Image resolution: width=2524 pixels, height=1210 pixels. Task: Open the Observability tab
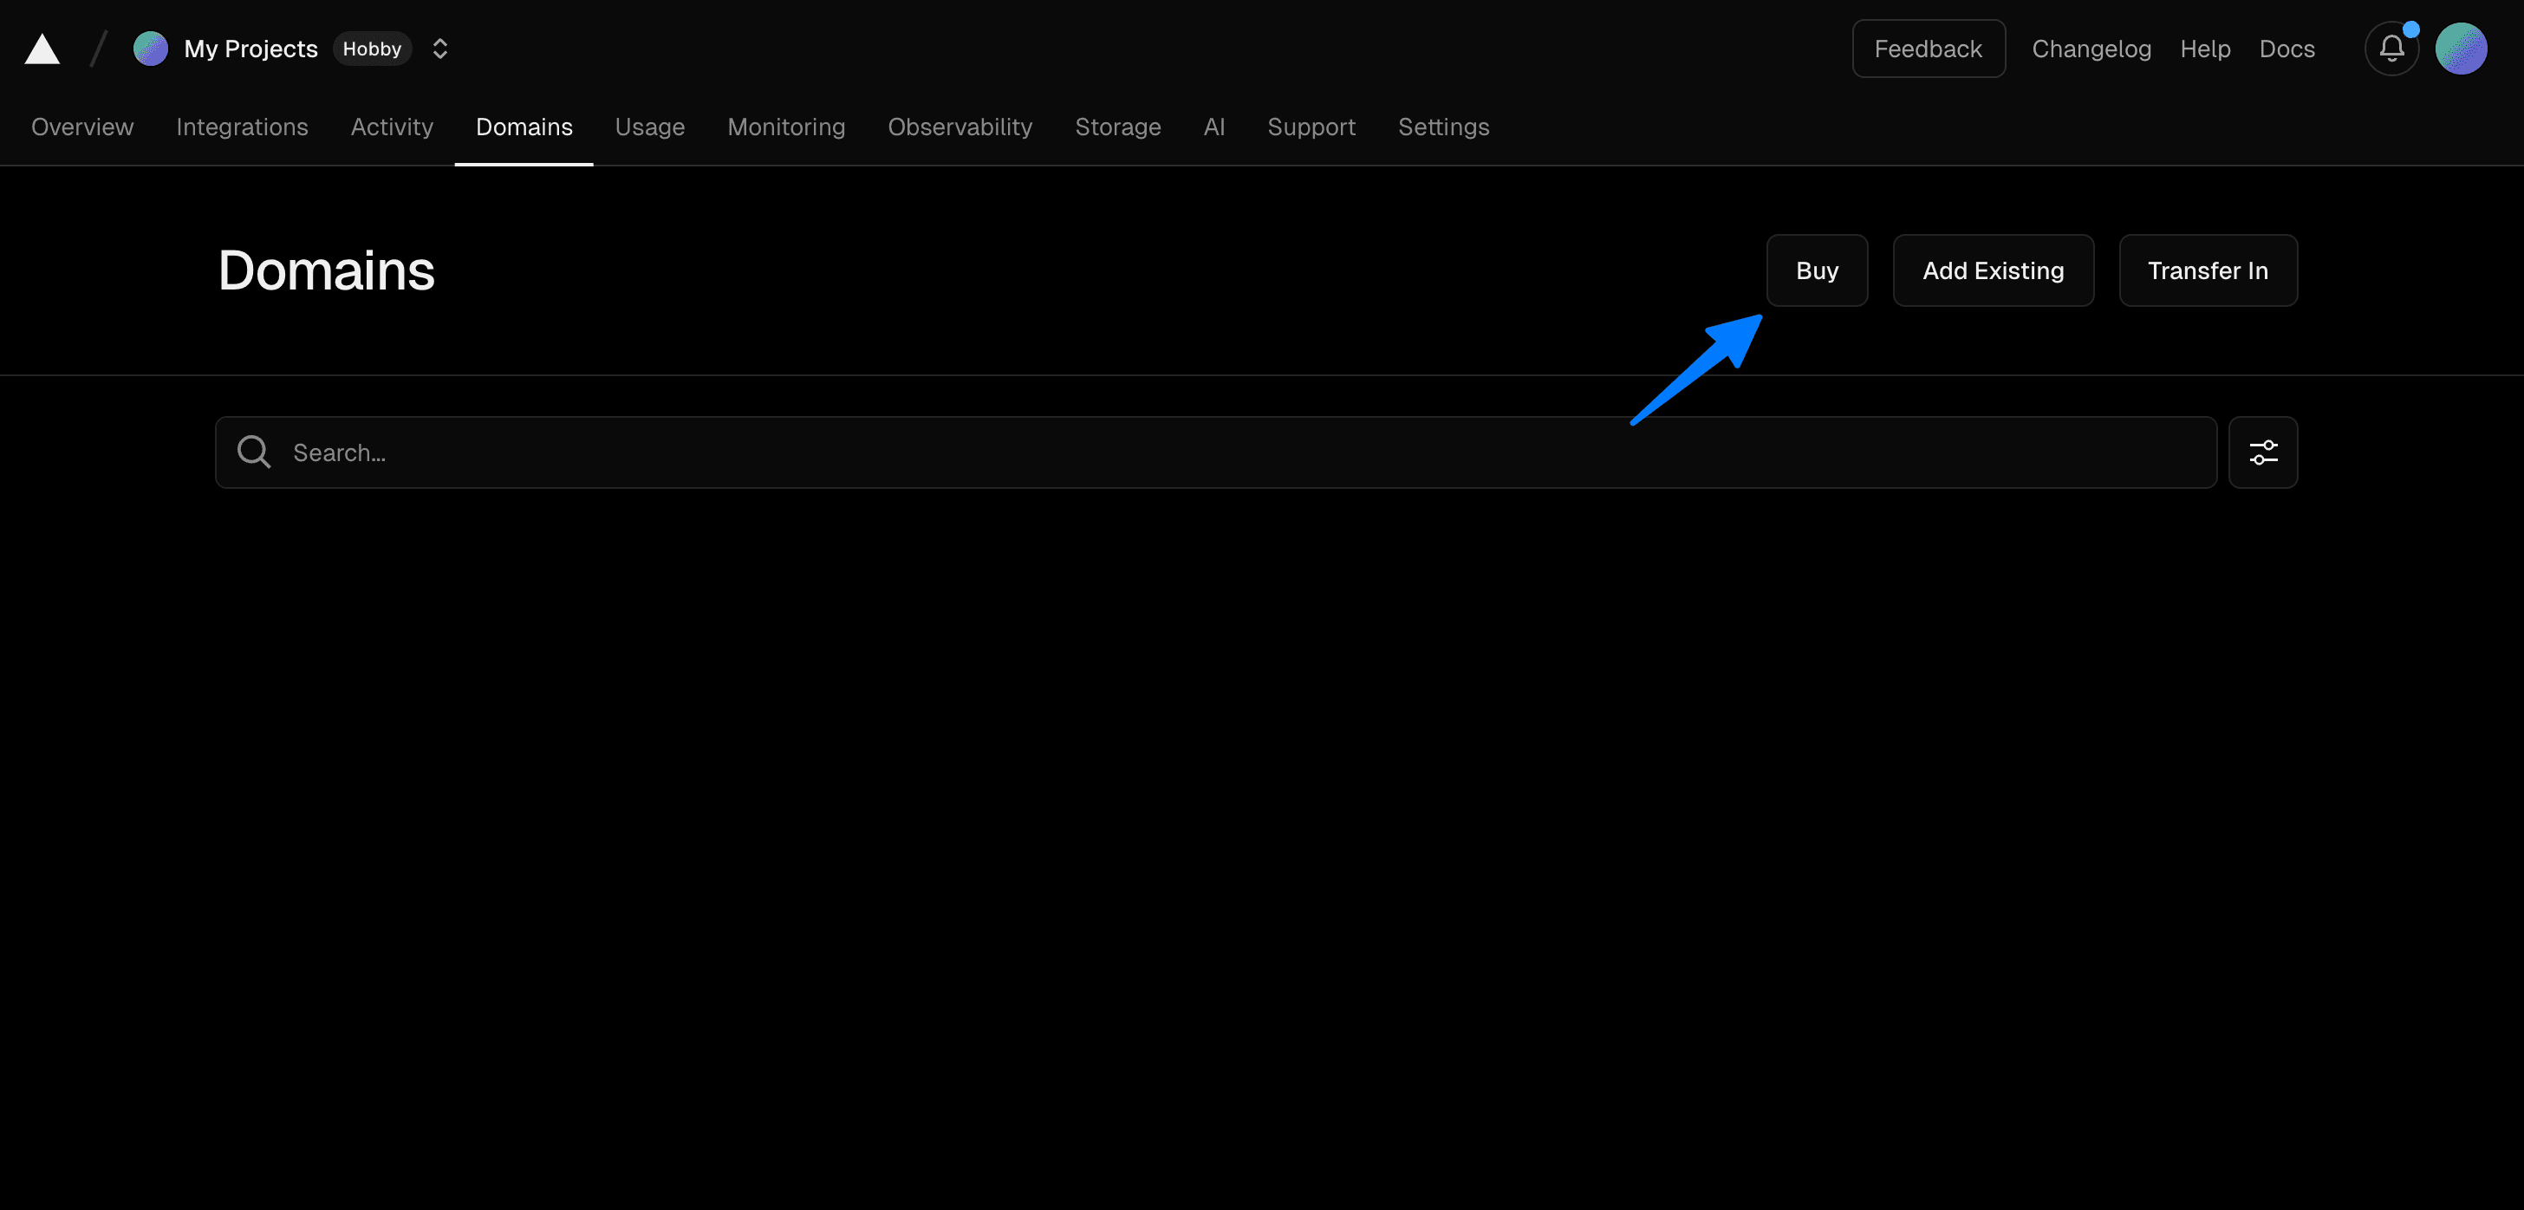click(960, 127)
